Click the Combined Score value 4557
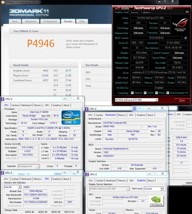 (x=45, y=80)
